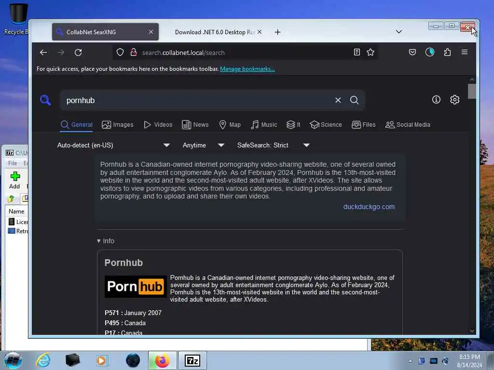Click the page vertical scrollbar thumb
Screen dimensions: 494x370
point(472,91)
